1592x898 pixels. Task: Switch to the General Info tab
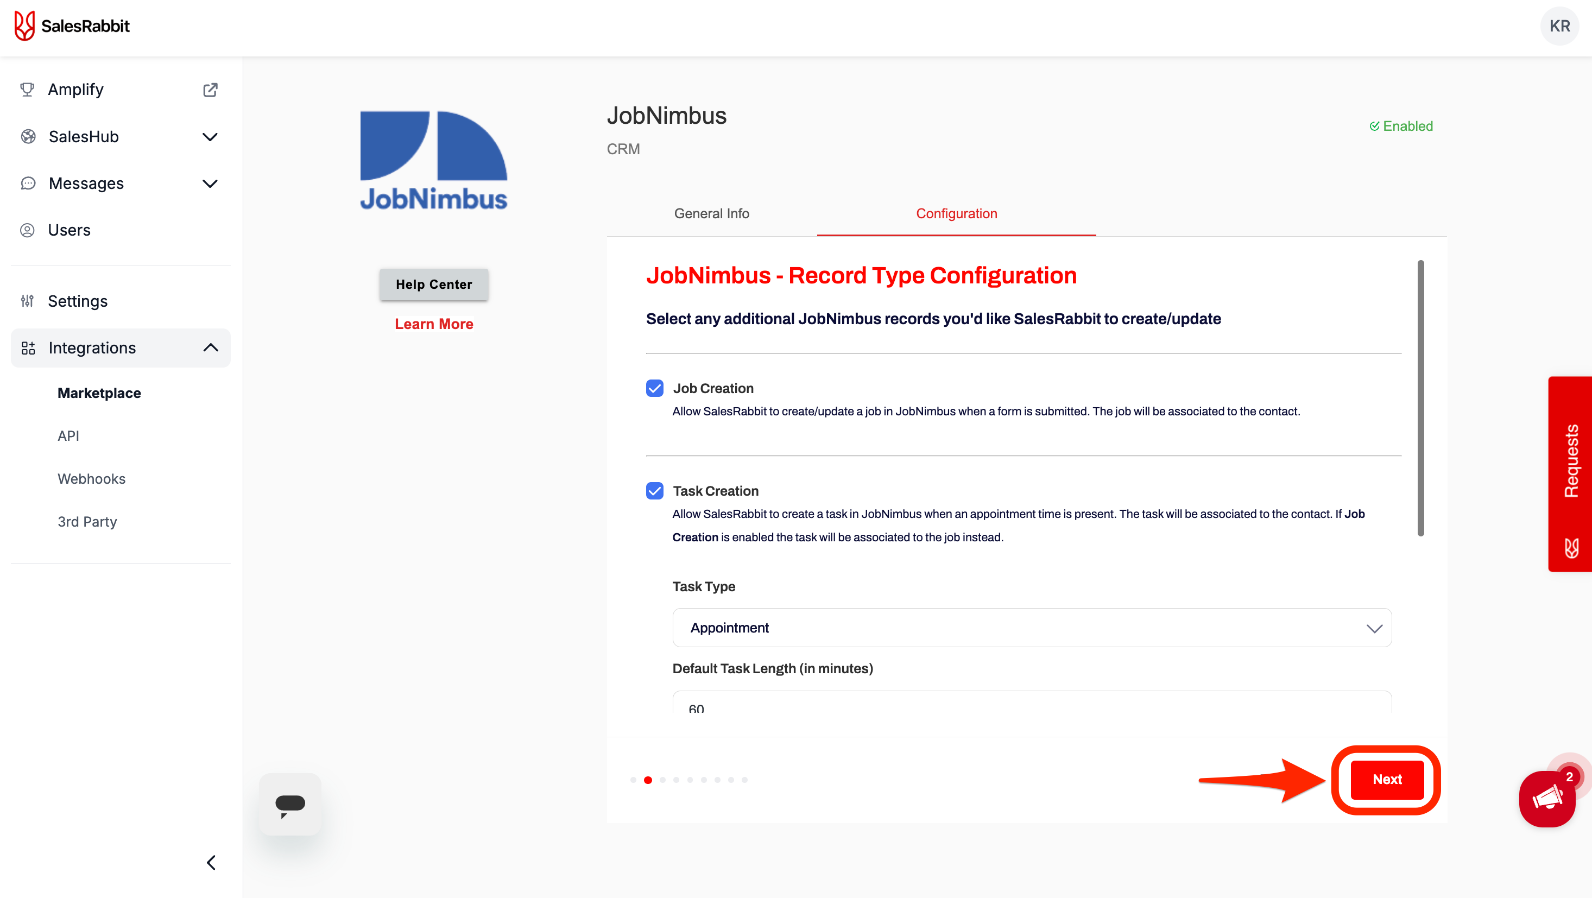pos(711,213)
